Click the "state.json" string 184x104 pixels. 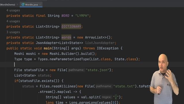[x=97, y=70]
